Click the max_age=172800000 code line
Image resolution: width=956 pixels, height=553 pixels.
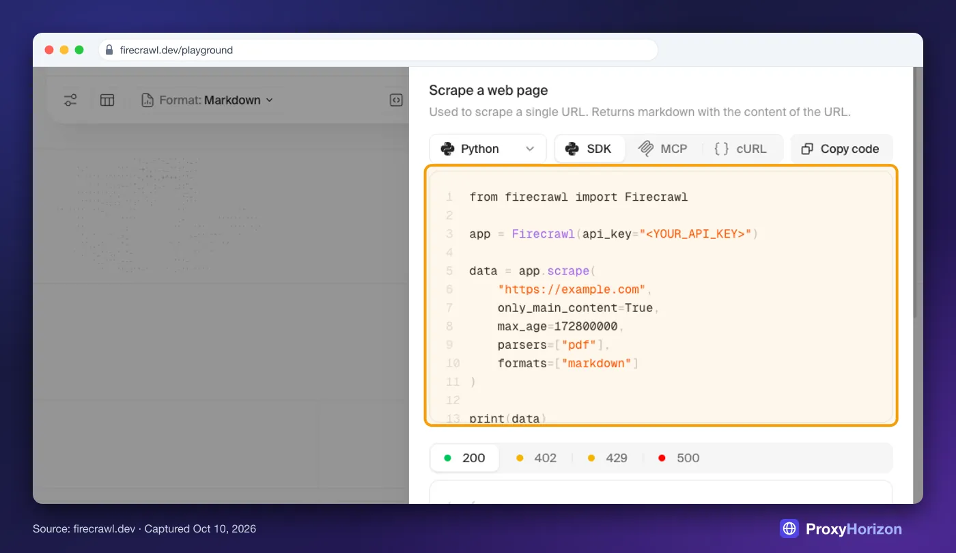[561, 326]
